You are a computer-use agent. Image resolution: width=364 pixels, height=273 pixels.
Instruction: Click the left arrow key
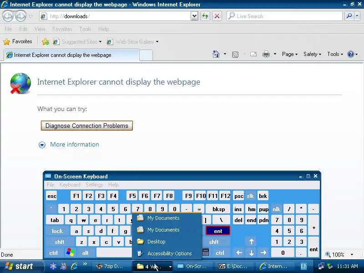[x=239, y=253]
